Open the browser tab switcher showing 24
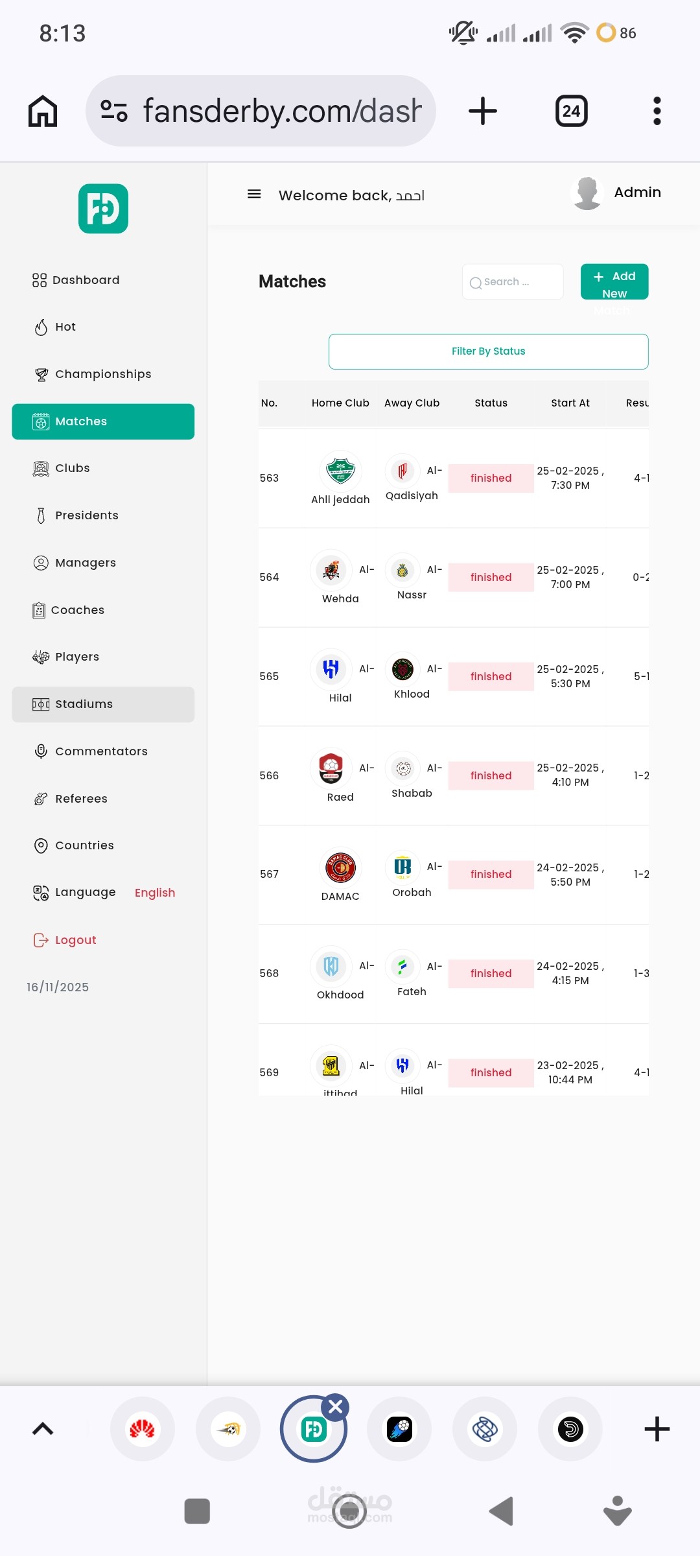This screenshot has width=700, height=1556. [x=571, y=111]
